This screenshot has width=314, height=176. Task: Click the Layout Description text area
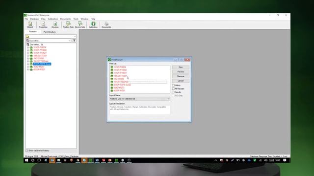139,110
